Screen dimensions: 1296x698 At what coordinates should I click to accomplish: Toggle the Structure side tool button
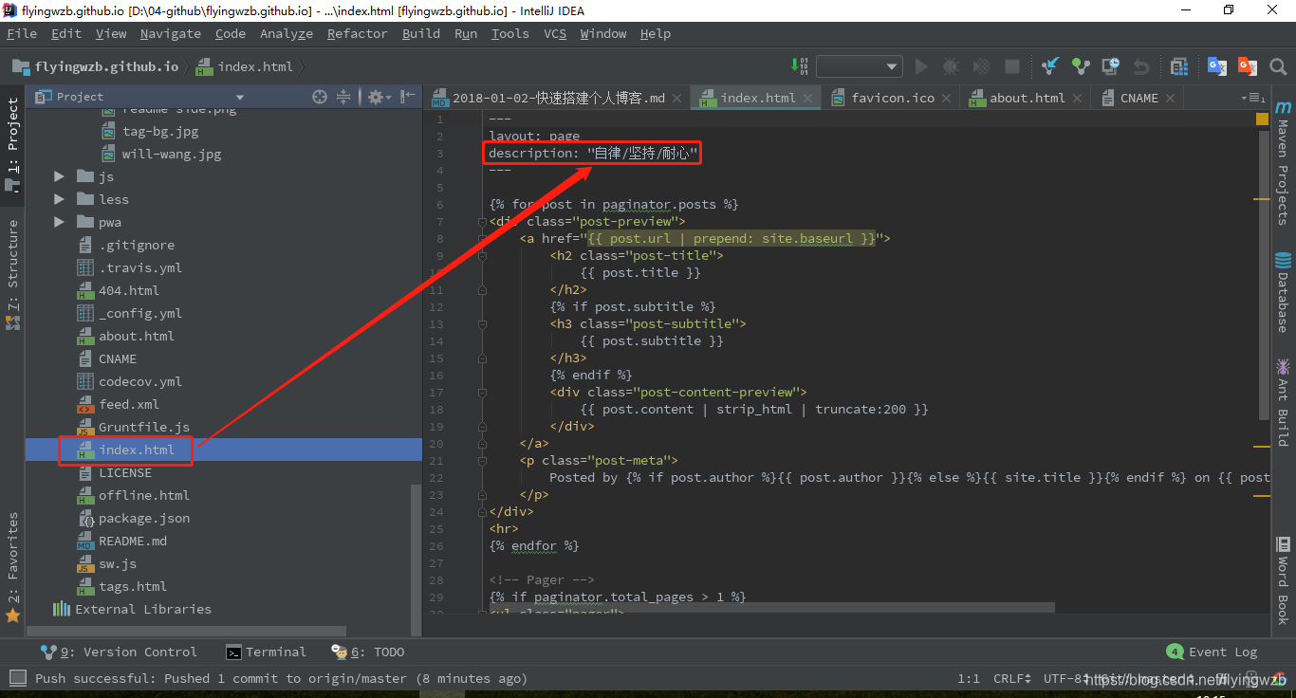coord(12,274)
